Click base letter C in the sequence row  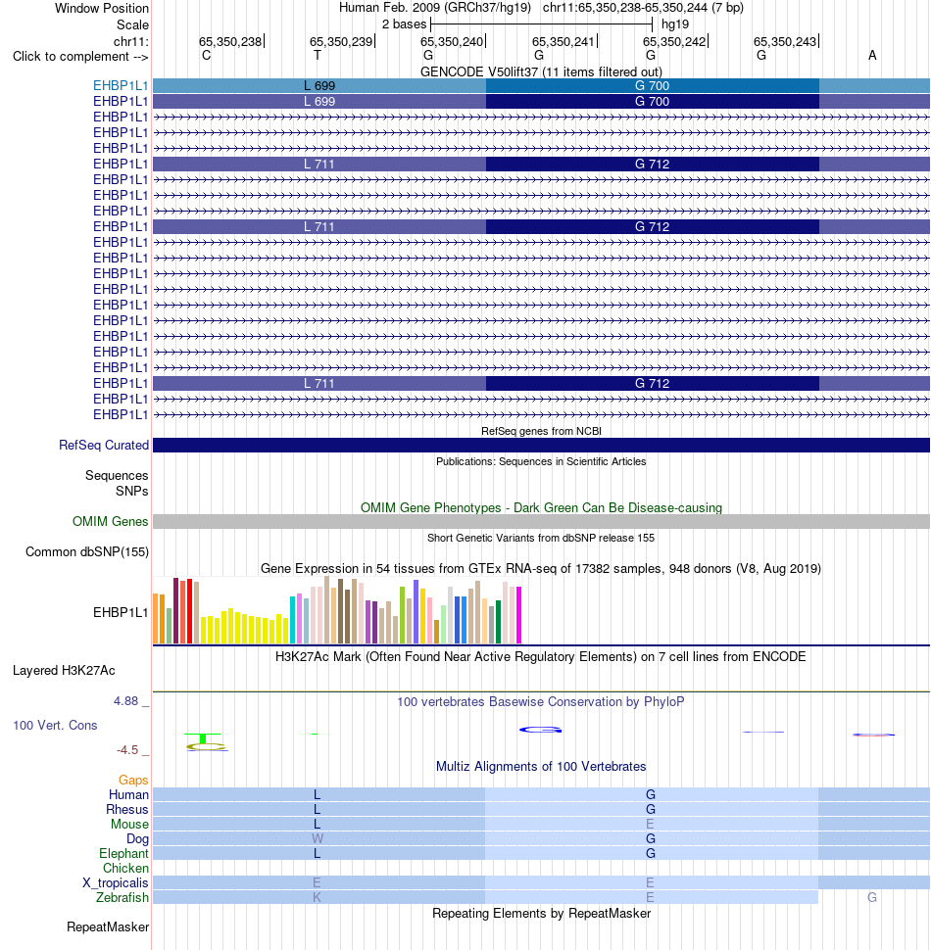(206, 56)
